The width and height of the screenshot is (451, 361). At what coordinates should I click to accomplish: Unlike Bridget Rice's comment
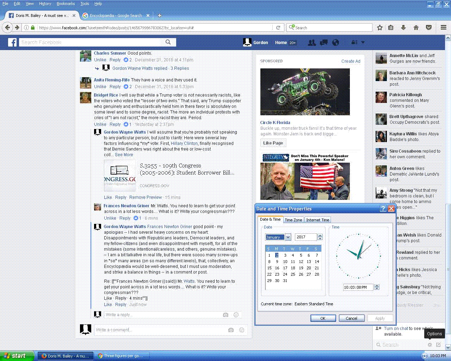(100, 124)
